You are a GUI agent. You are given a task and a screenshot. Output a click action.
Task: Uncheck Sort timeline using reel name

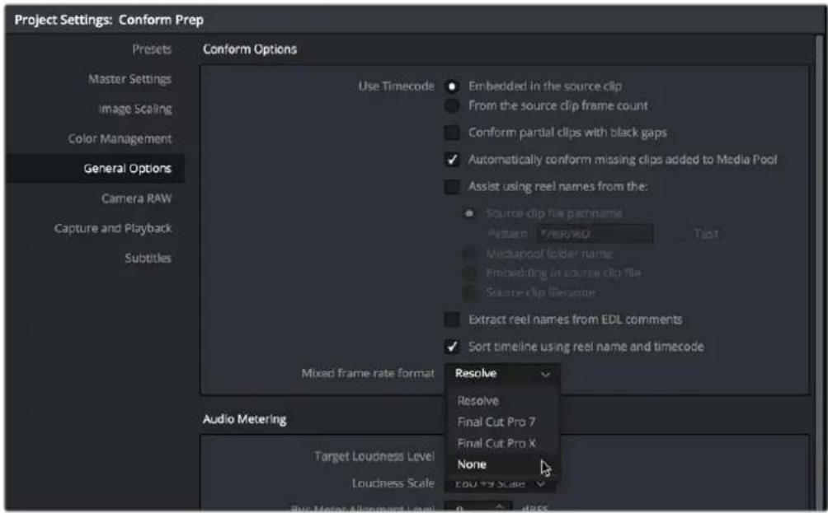point(452,347)
